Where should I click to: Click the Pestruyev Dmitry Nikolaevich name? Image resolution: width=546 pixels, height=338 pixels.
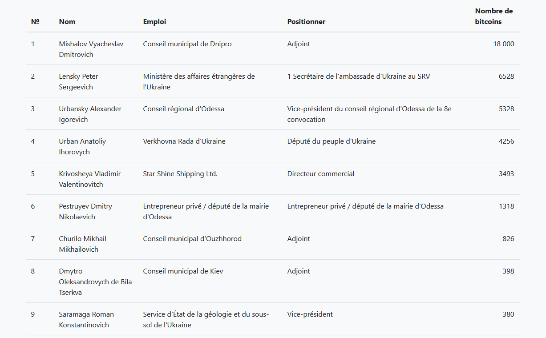85,211
